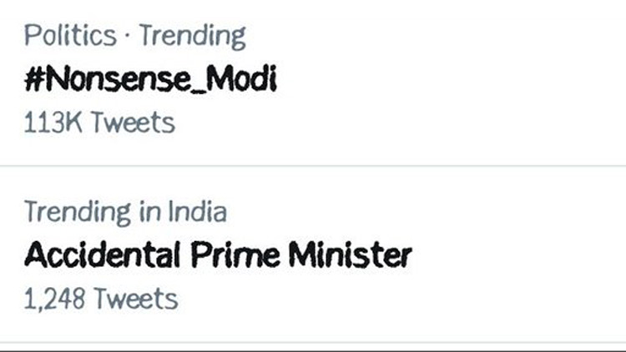Viewport: 626px width, 352px height.
Task: Tap the 1,248 Tweets count
Action: pos(101,297)
